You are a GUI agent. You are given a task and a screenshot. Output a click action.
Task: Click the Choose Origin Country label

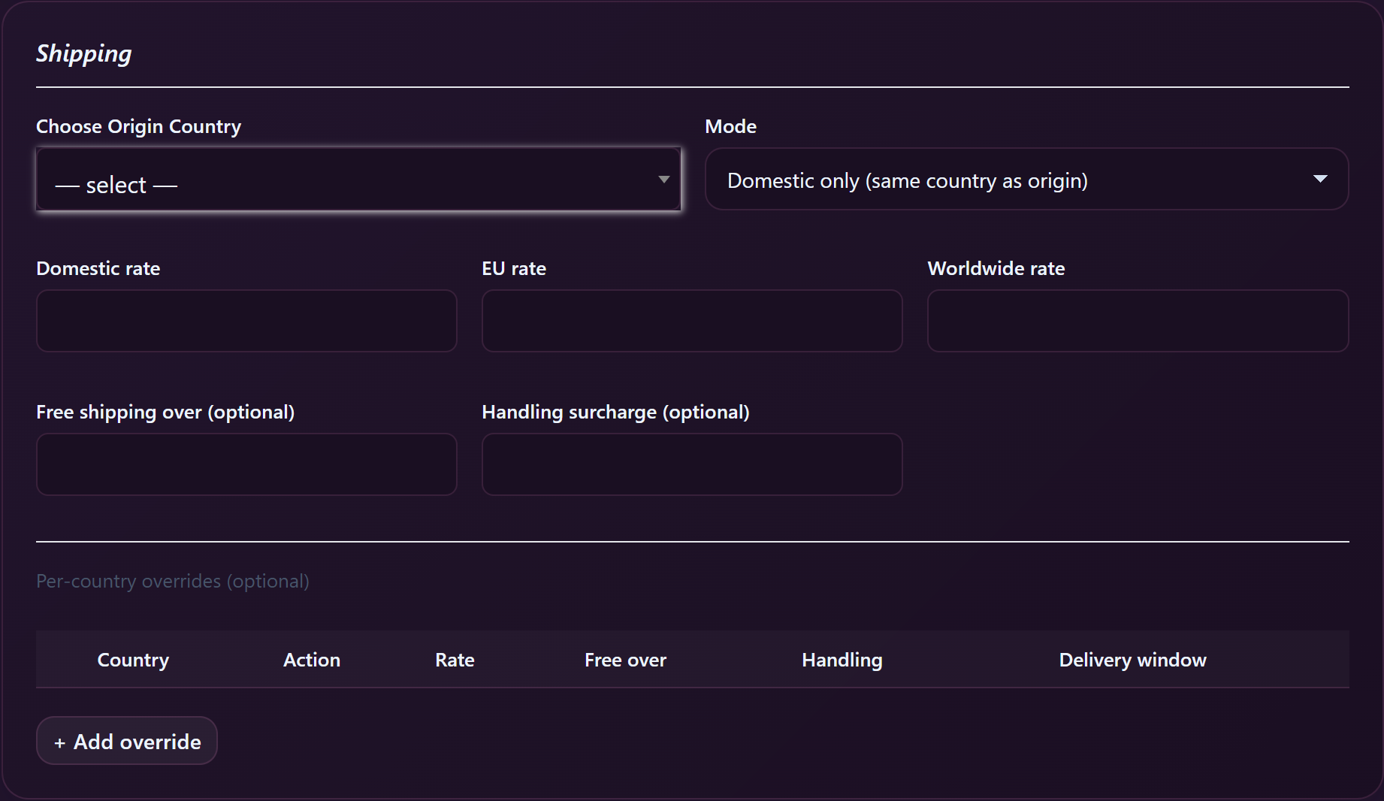(139, 126)
